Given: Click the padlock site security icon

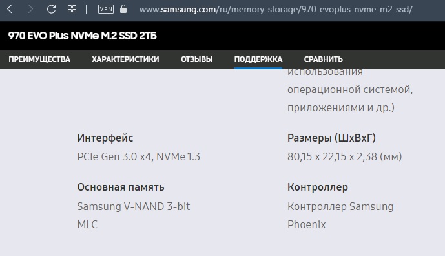Looking at the screenshot, I should (123, 9).
